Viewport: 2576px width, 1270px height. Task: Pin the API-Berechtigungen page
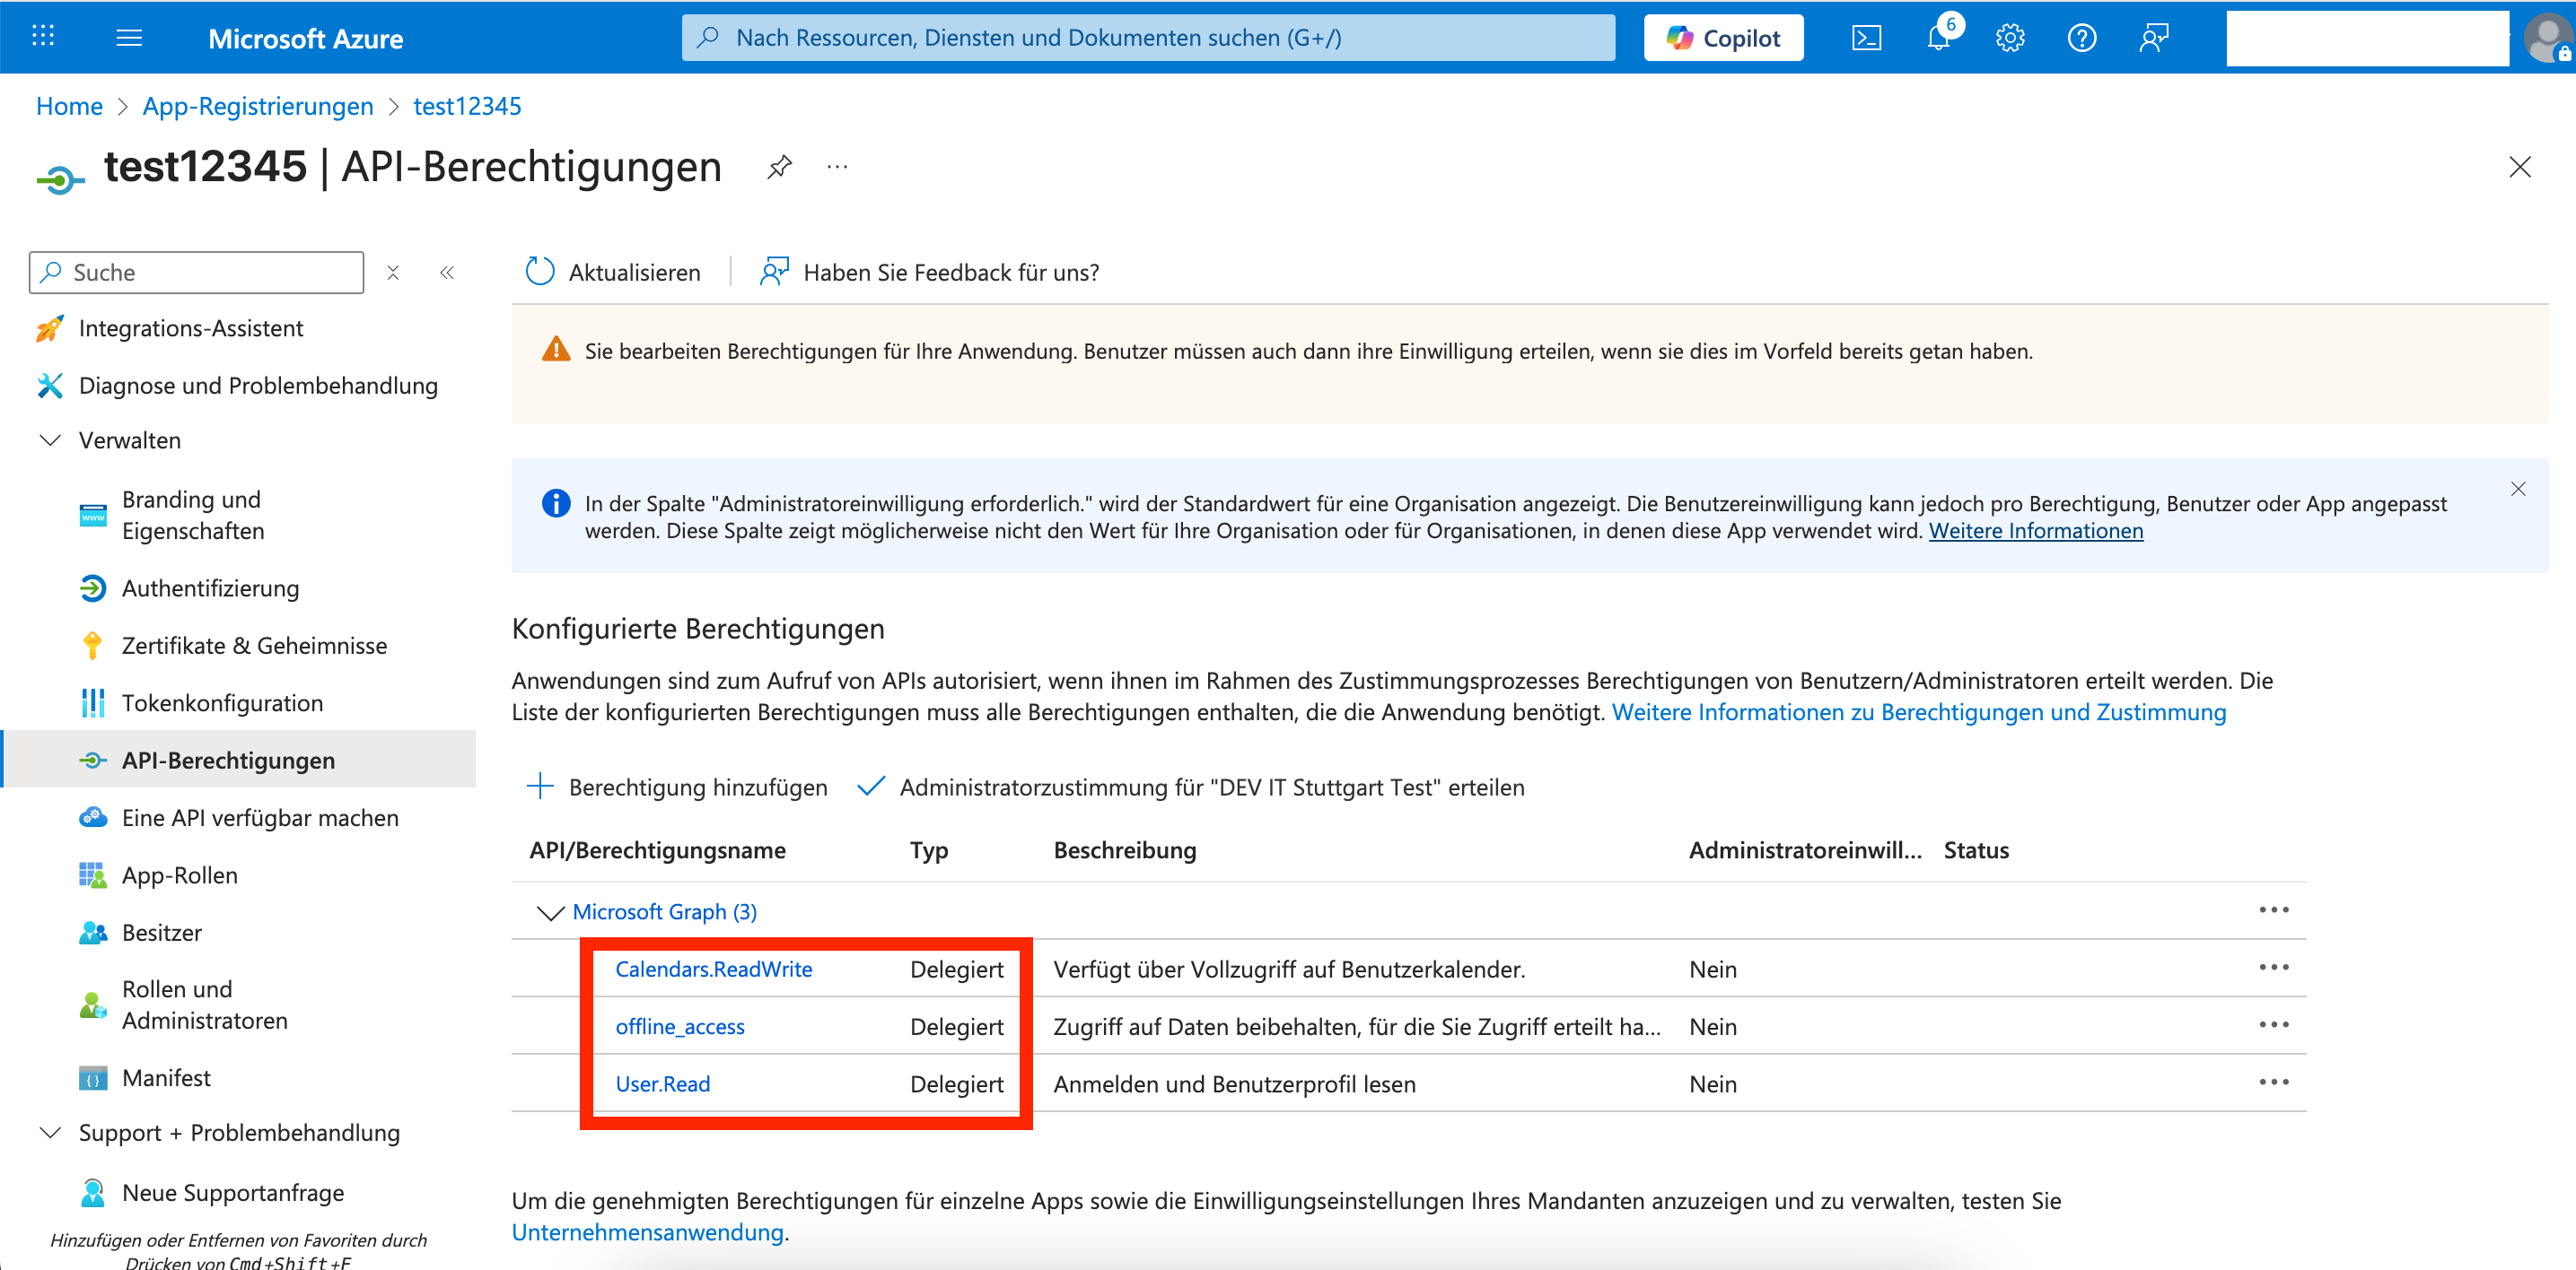tap(779, 167)
